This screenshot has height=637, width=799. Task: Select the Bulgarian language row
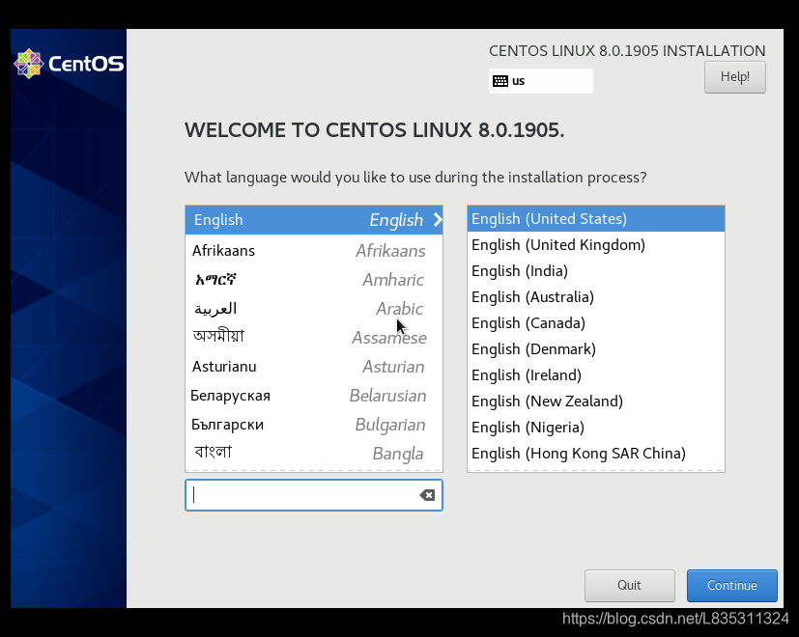tap(314, 425)
